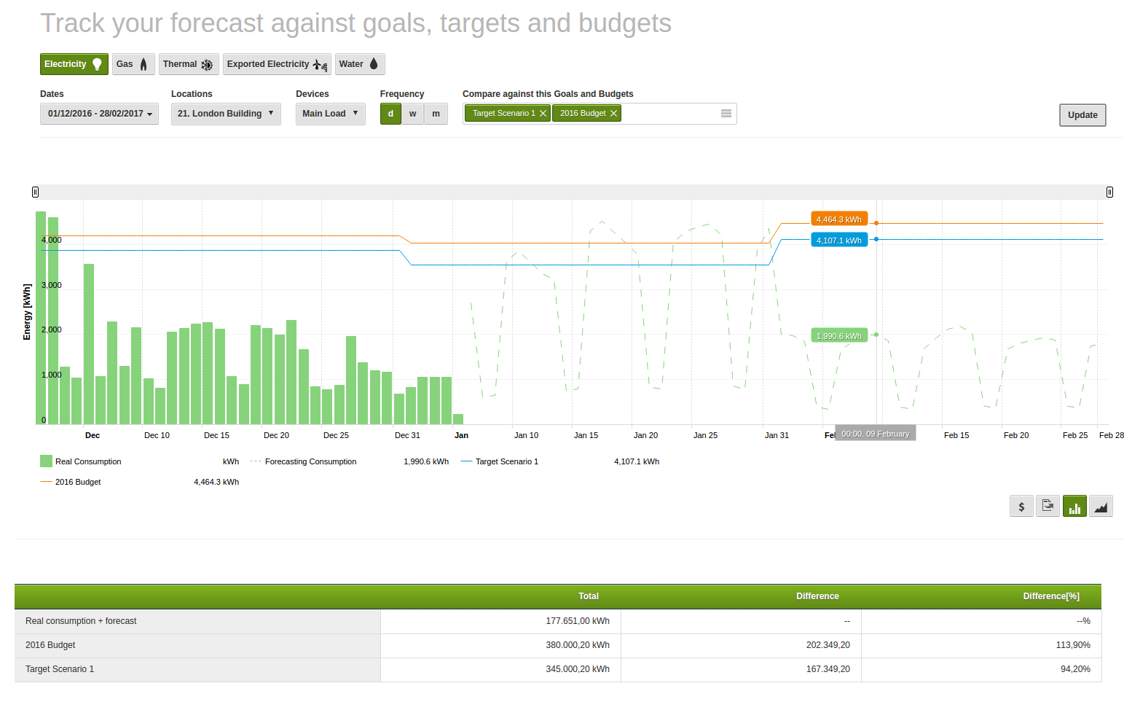Select the Electricity tab
The width and height of the screenshot is (1124, 718).
tap(74, 64)
